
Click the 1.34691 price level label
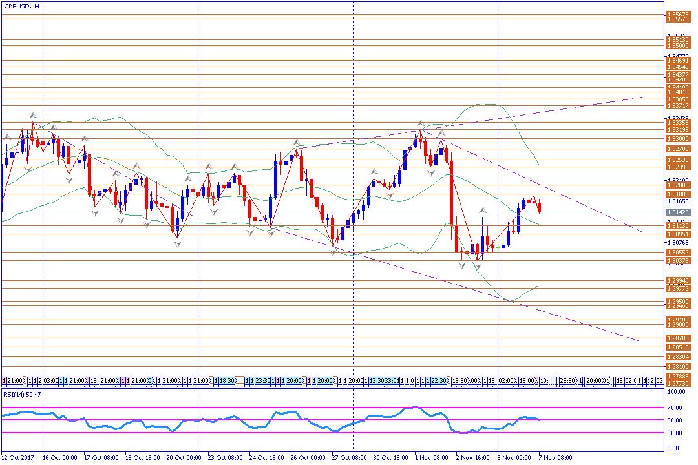(x=678, y=60)
